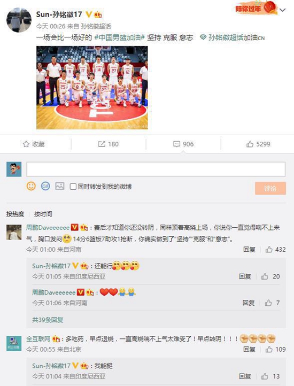Reply to 周鹏Daveeeeee's top comment
294x386 pixels.
[249, 250]
